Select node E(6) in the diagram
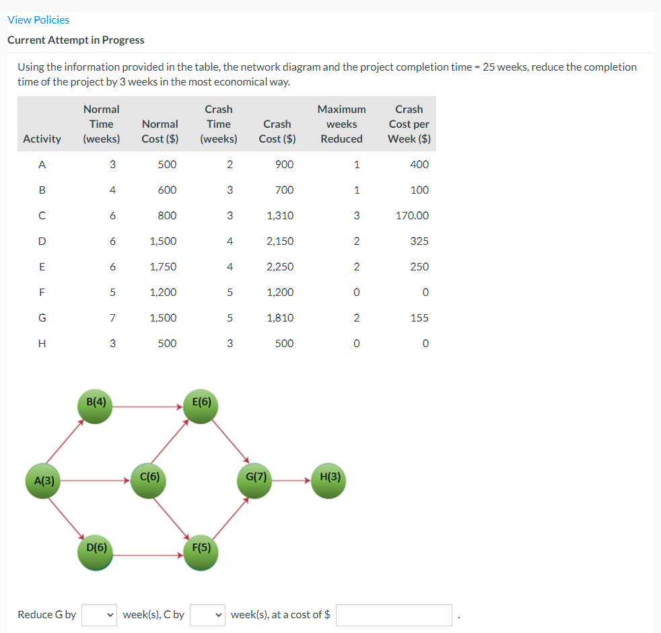This screenshot has width=661, height=633. tap(201, 406)
